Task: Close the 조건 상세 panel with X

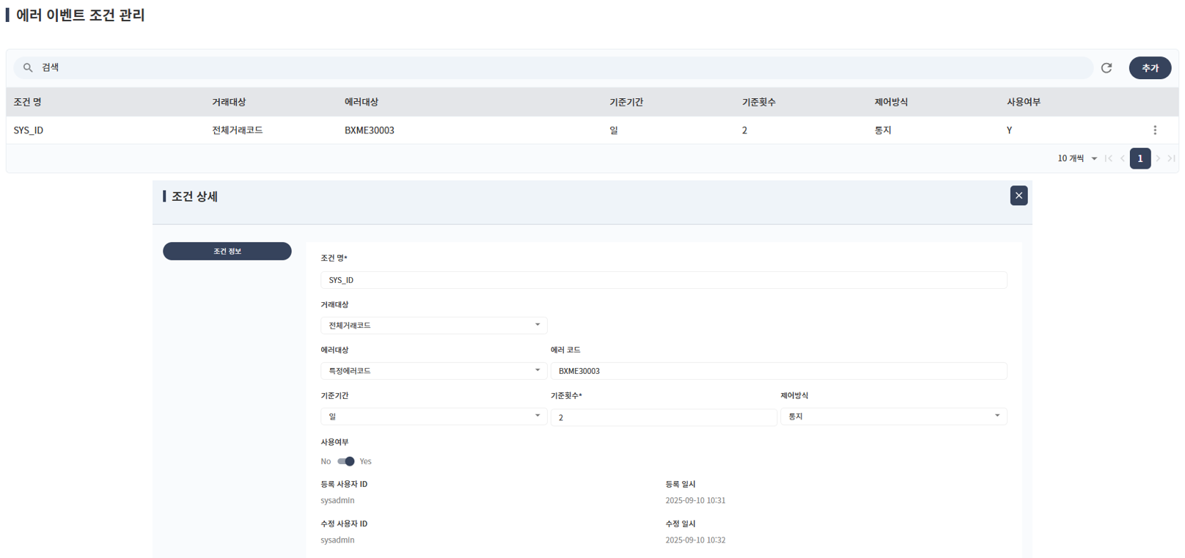Action: pyautogui.click(x=1019, y=196)
